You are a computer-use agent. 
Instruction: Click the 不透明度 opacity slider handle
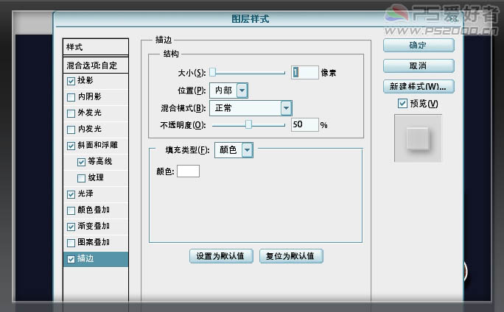[x=248, y=124]
